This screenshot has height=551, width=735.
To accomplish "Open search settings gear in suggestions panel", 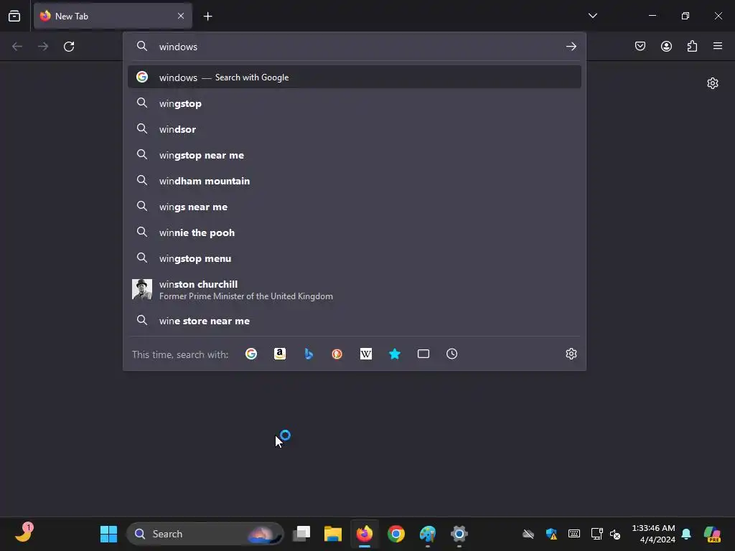I will (x=571, y=354).
